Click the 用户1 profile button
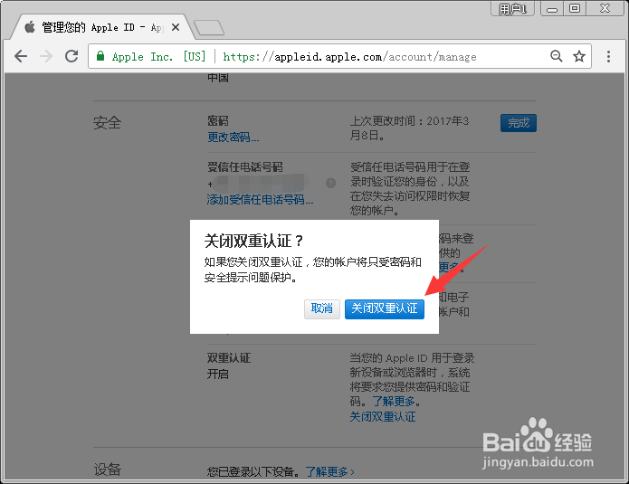The image size is (629, 484). point(512,9)
